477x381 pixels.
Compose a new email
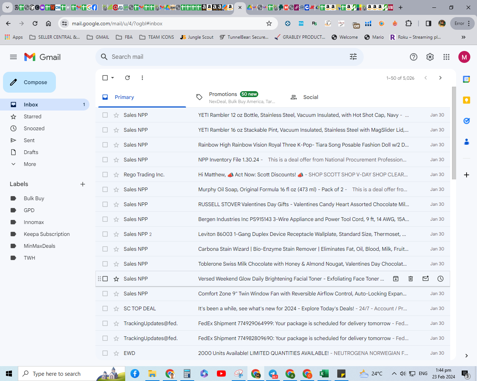tap(29, 82)
